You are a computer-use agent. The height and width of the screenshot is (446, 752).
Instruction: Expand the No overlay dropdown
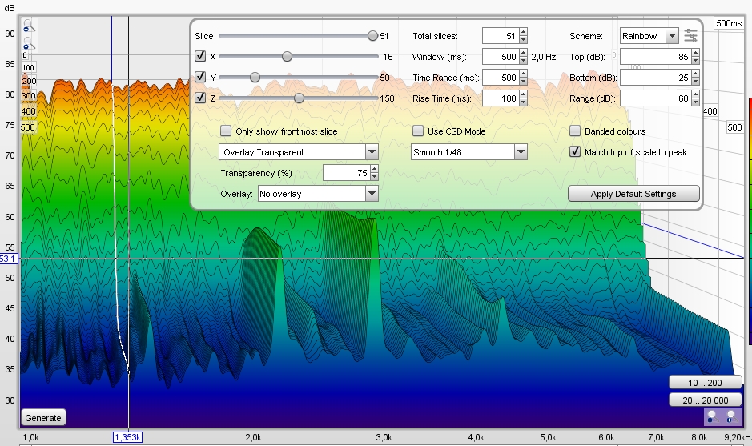pos(318,194)
